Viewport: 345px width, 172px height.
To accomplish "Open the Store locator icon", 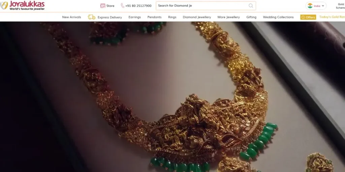I will [102, 6].
